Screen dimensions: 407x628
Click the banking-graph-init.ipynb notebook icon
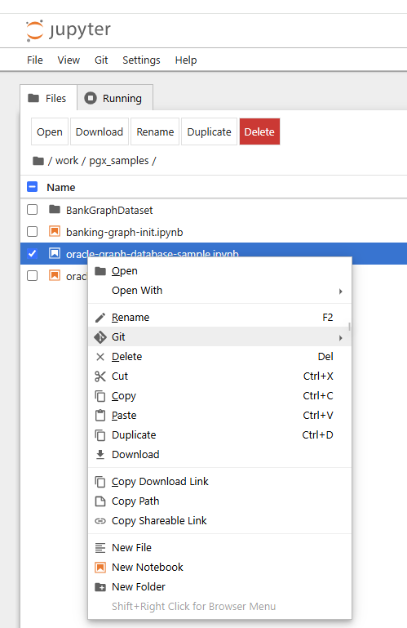pyautogui.click(x=55, y=231)
